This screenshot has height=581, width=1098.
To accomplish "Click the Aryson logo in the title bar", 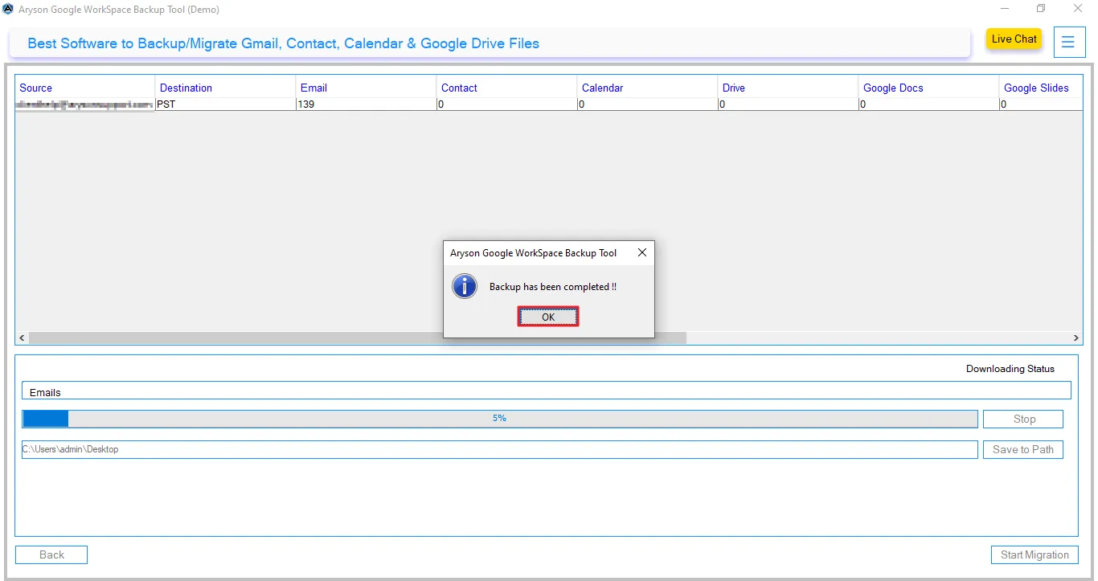I will (x=9, y=9).
